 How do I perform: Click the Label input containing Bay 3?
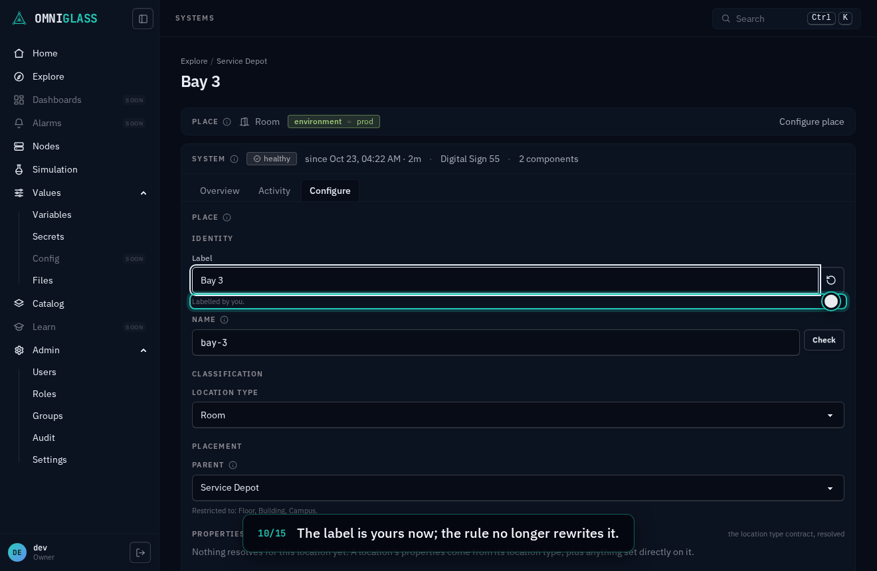pyautogui.click(x=505, y=280)
